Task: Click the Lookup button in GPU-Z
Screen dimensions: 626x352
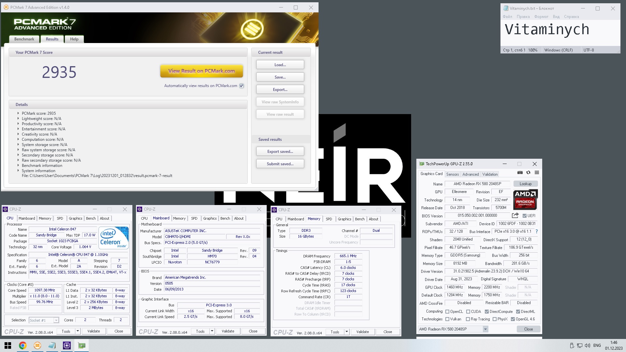Action: (x=525, y=184)
